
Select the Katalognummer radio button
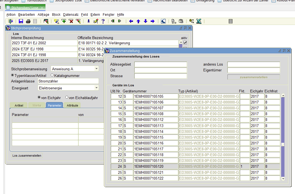(52, 75)
